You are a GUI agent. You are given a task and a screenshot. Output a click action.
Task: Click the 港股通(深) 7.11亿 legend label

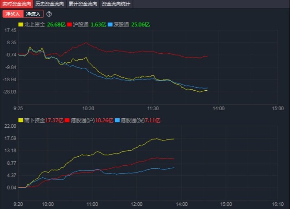pos(141,121)
